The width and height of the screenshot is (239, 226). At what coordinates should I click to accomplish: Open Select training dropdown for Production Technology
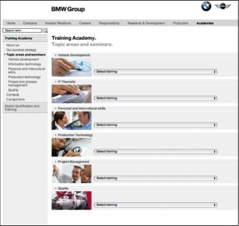pyautogui.click(x=155, y=151)
